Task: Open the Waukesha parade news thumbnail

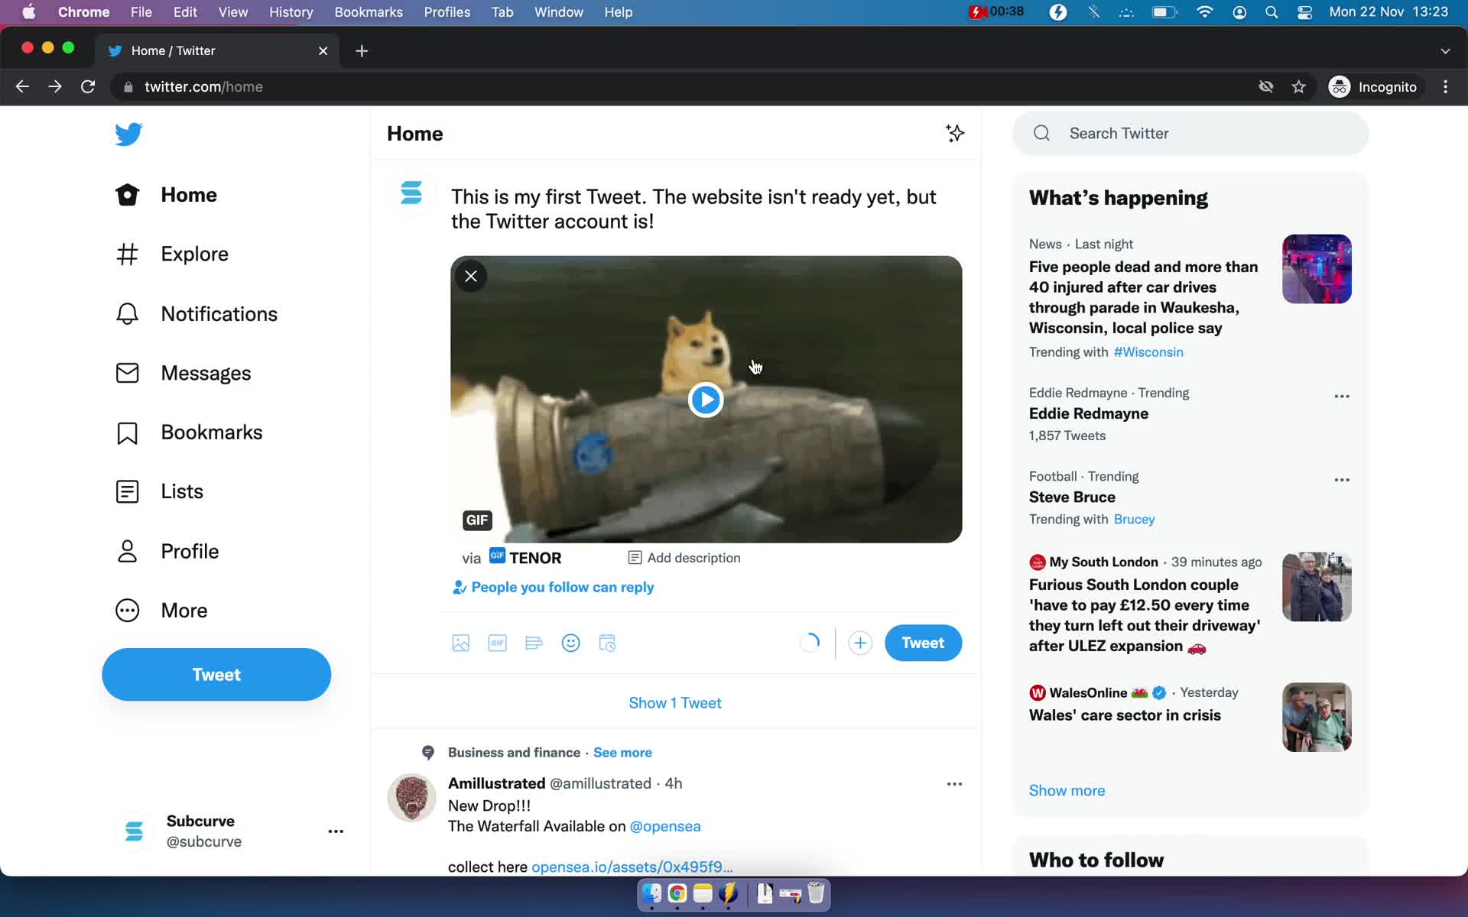Action: 1317,269
